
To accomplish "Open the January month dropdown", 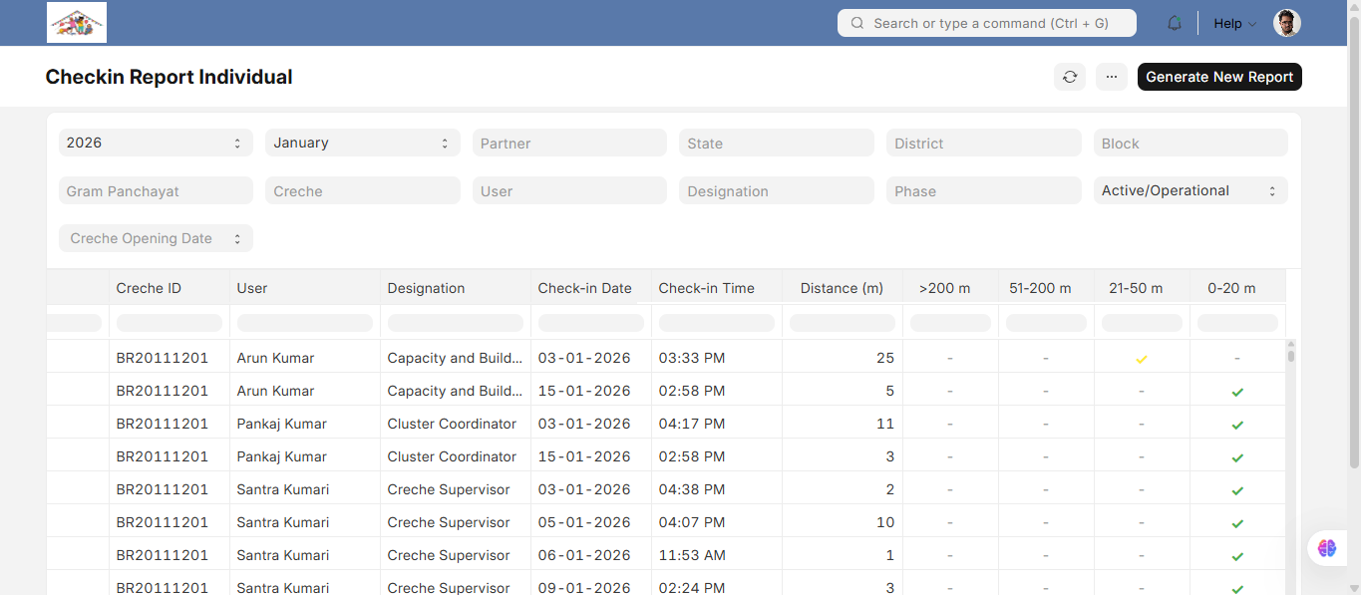I will click(x=363, y=143).
